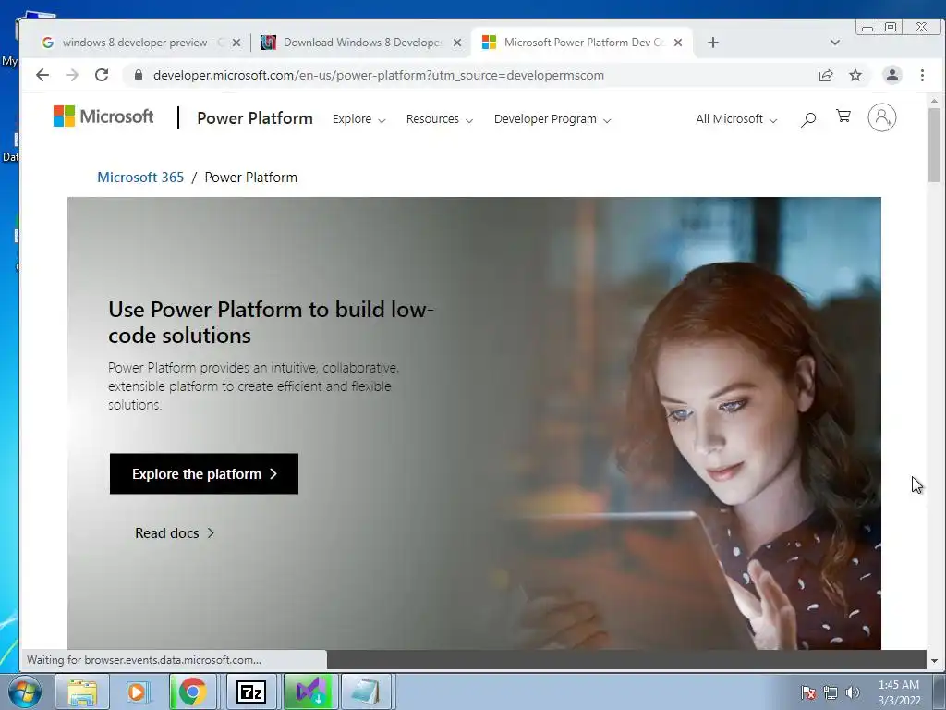Close the windows 8 developer preview tab

pos(236,43)
